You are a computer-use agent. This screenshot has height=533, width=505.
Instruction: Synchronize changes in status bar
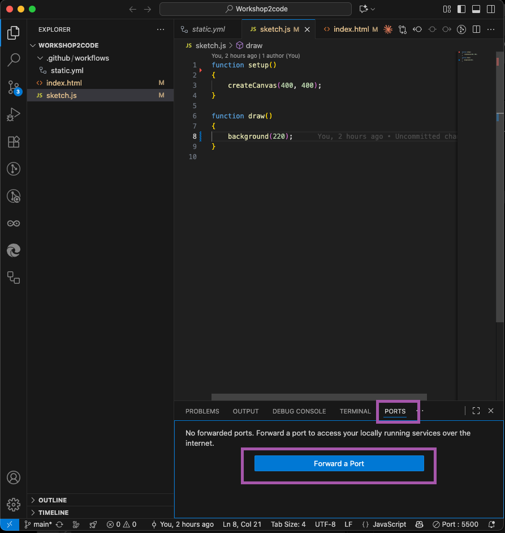point(60,525)
